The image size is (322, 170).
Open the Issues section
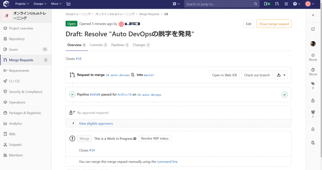(x=13, y=49)
